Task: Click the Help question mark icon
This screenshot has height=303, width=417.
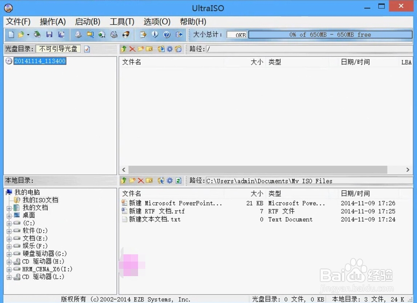Action: tap(167, 35)
